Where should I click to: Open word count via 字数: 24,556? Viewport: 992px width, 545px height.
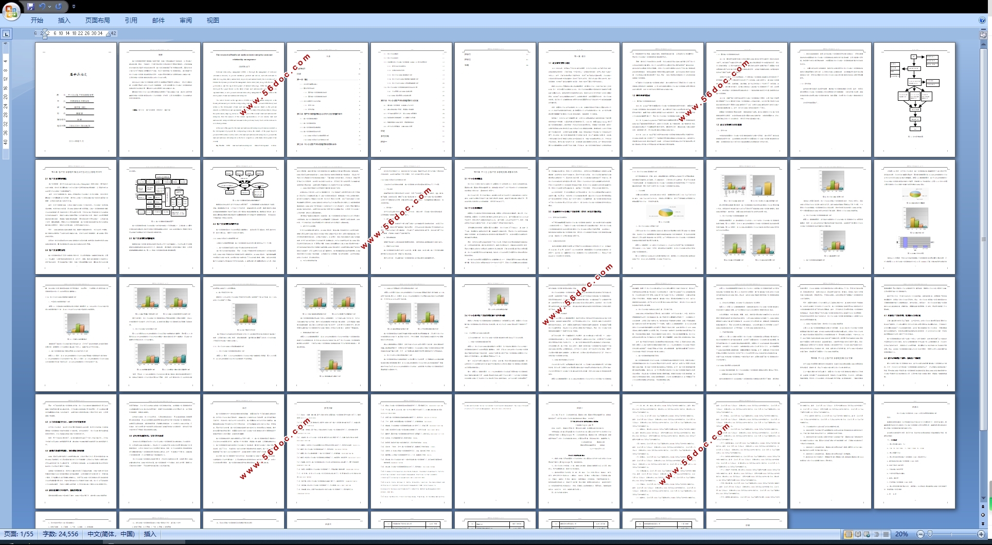pos(60,534)
